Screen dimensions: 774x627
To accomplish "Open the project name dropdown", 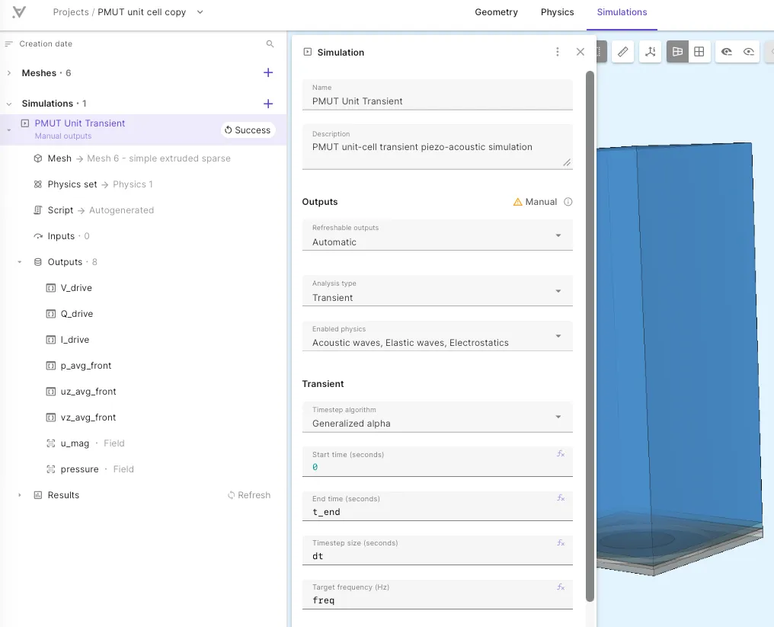I will [x=200, y=12].
